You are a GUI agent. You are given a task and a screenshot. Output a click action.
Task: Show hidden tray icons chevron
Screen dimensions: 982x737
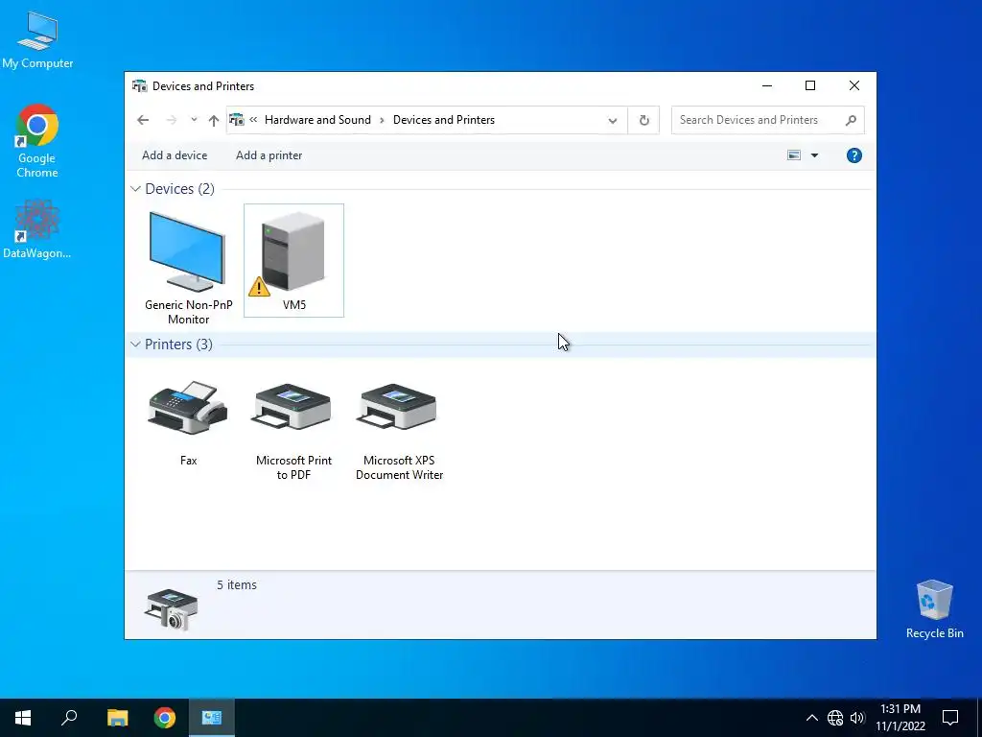tap(811, 718)
